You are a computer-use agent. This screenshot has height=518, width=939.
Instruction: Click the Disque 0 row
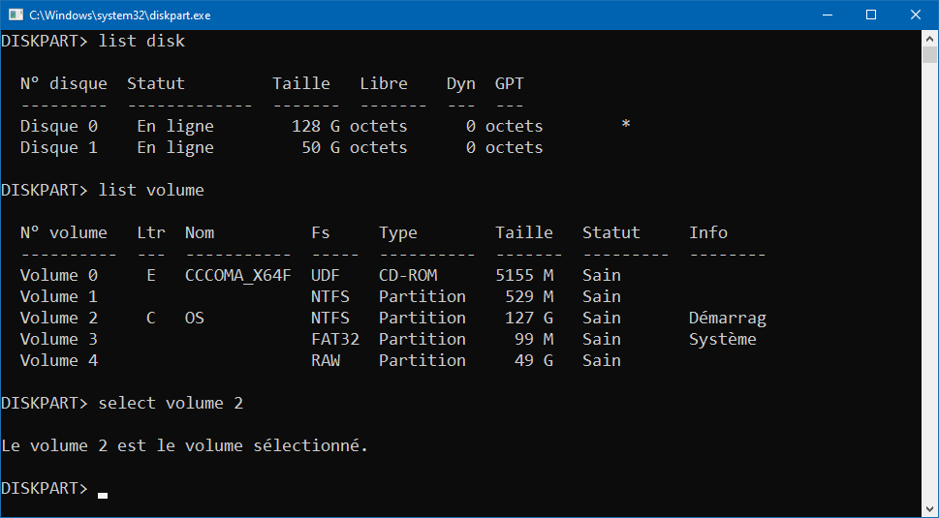pyautogui.click(x=326, y=126)
